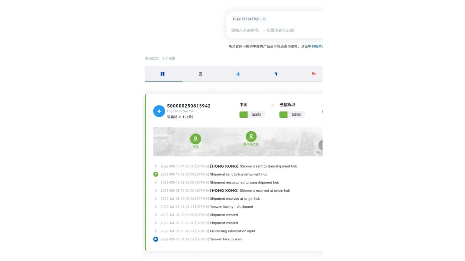Select the all-packages grid icon tab

coord(162,74)
